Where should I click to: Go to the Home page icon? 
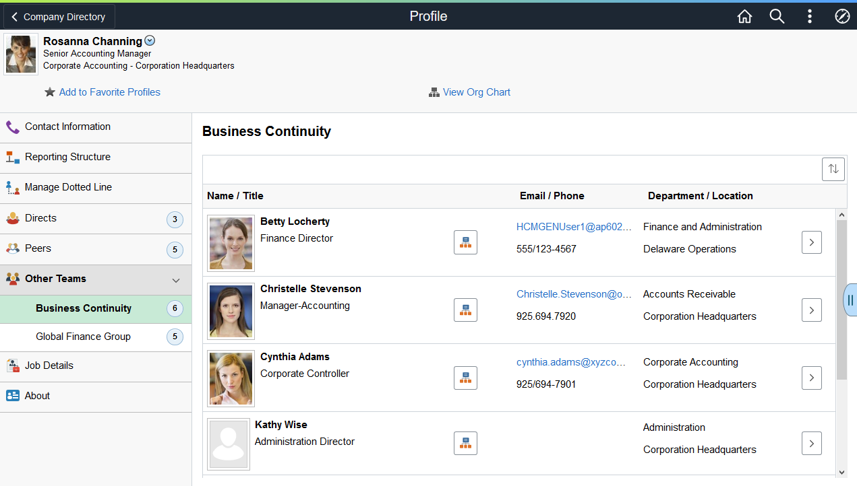click(x=744, y=17)
